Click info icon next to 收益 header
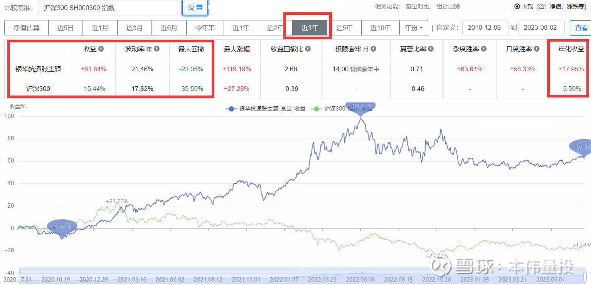The image size is (591, 285). point(101,49)
